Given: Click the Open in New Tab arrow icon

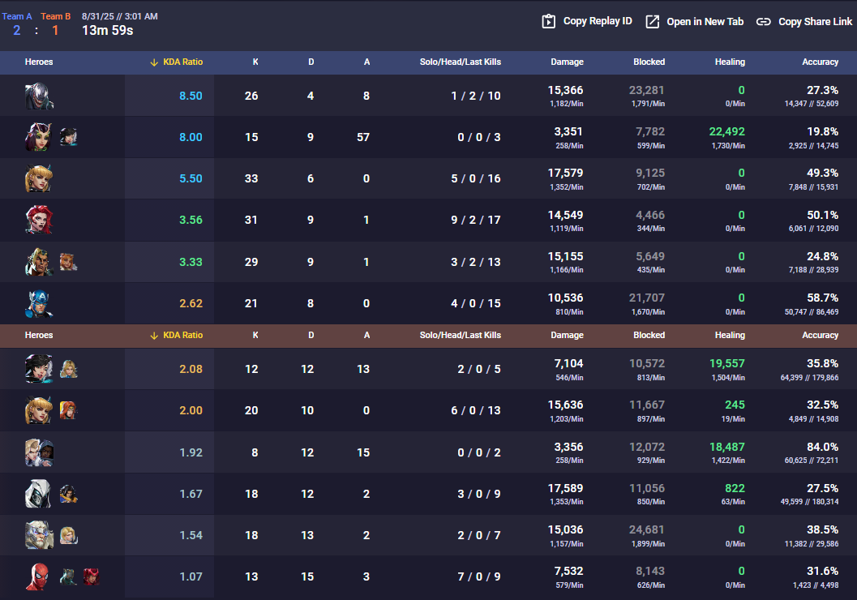Looking at the screenshot, I should [x=652, y=22].
